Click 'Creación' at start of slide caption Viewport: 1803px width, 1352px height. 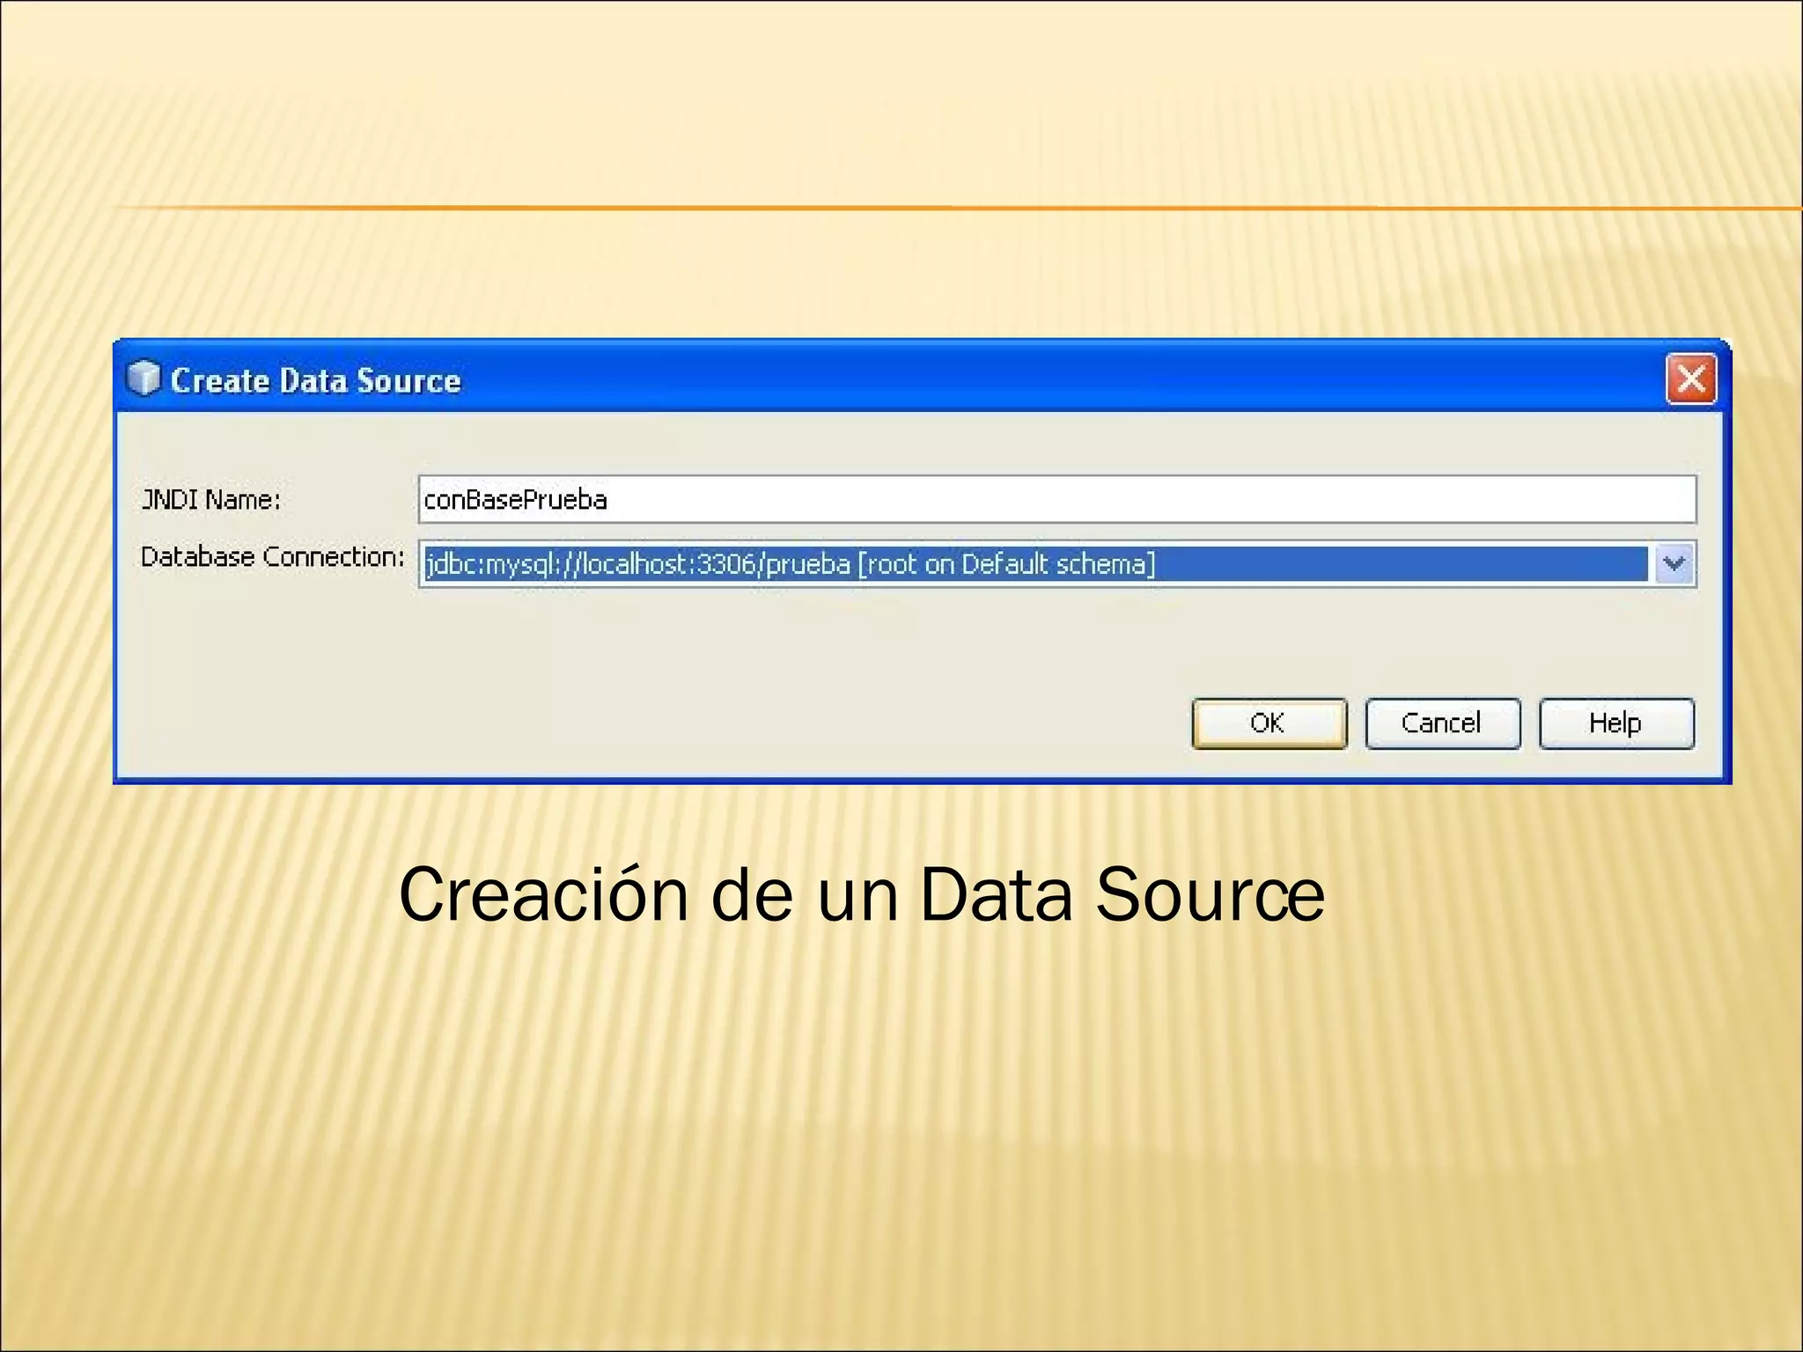[543, 895]
